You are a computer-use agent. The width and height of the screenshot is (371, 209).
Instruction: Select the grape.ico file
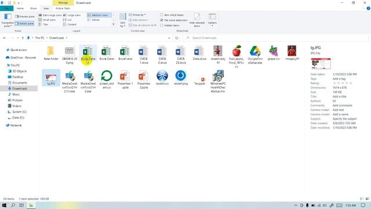pyautogui.click(x=274, y=53)
